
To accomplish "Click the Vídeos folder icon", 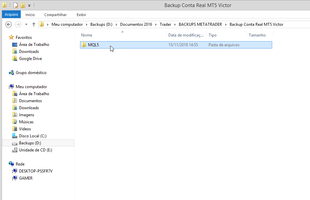I will point(15,129).
